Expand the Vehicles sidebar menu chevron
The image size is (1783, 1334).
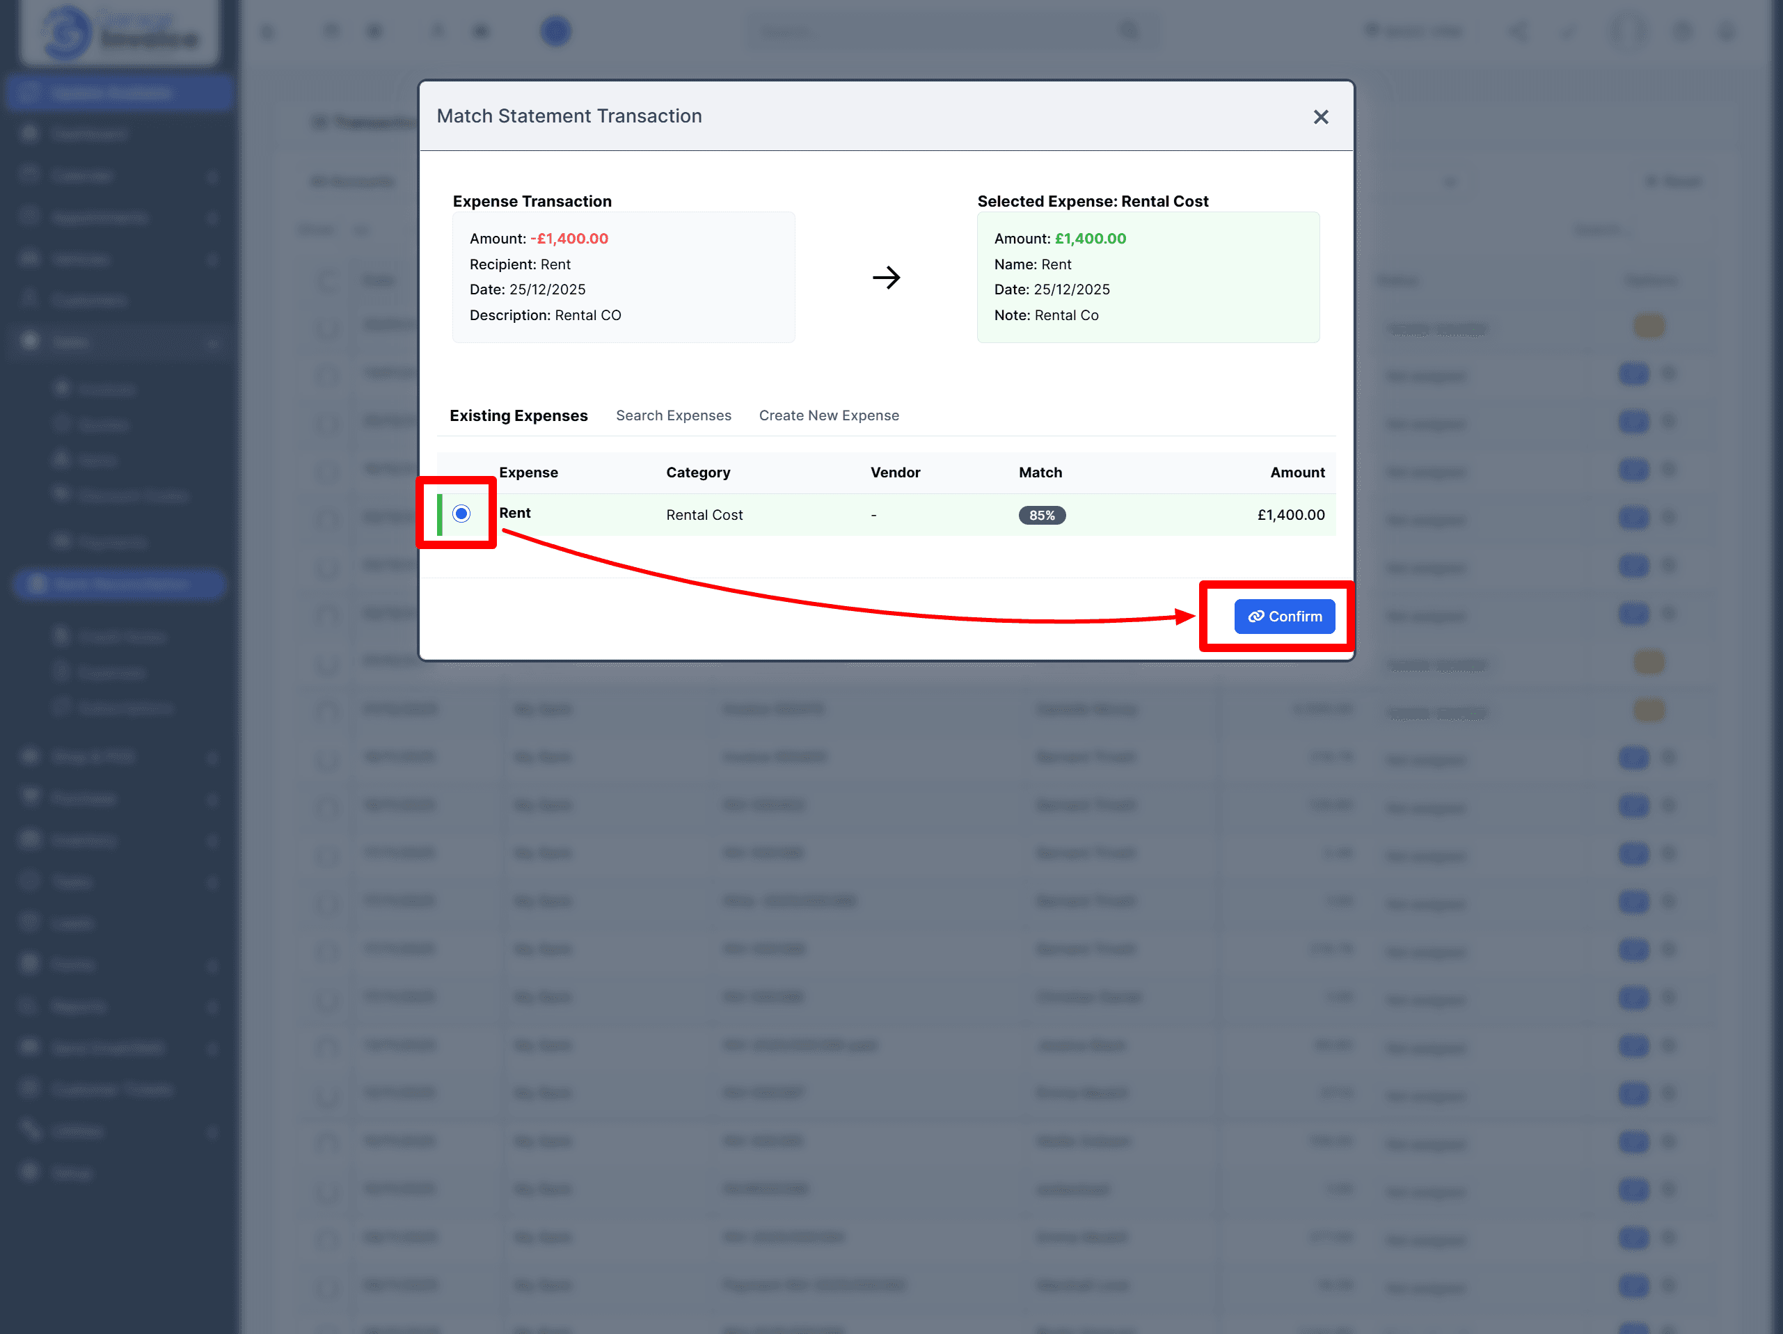click(213, 260)
